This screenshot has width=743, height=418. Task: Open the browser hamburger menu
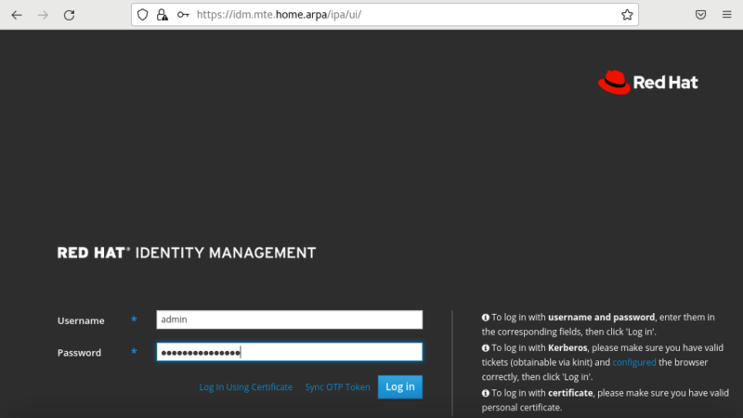(727, 15)
